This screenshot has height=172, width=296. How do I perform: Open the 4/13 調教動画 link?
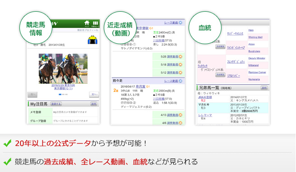point(172,115)
